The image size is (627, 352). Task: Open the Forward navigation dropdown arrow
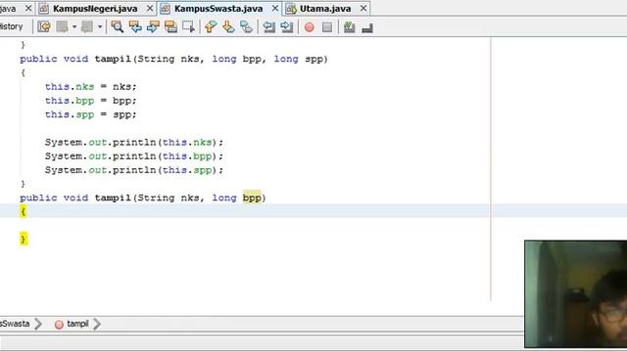(100, 27)
